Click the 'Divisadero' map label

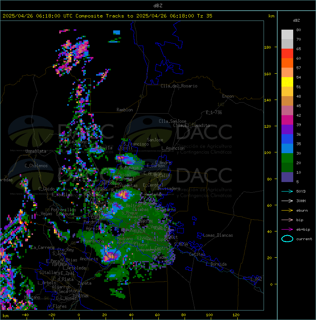click(169, 189)
